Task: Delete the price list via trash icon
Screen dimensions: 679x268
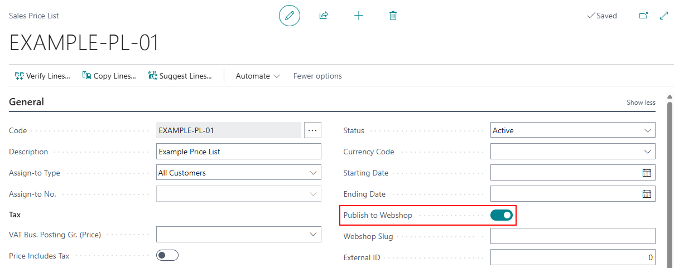Action: click(x=393, y=16)
